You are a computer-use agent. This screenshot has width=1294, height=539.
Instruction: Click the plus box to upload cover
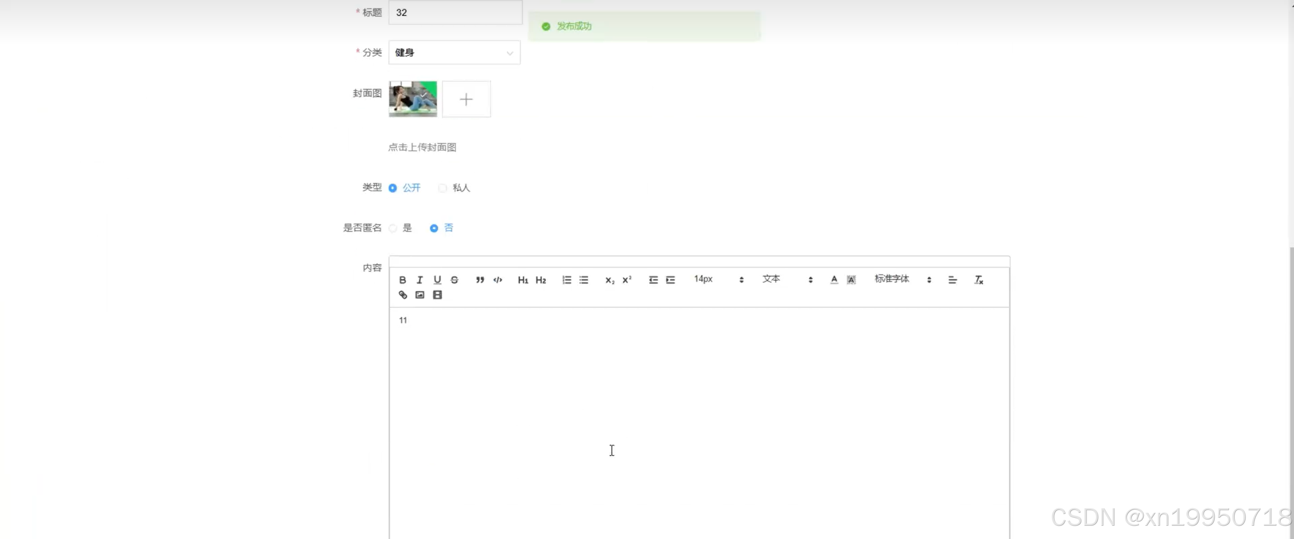(466, 99)
